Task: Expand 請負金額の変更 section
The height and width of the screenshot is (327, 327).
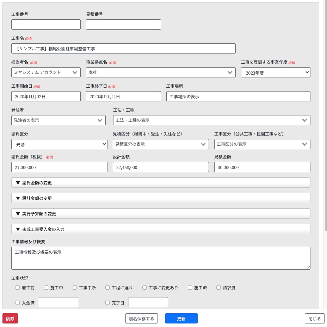Action: 161,183
